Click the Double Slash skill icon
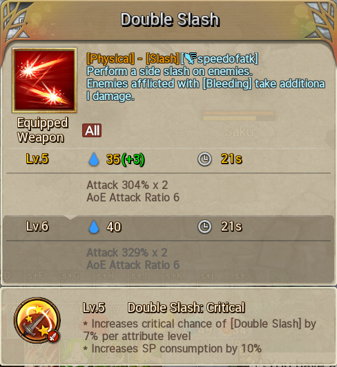Screen dimensions: 337x367 (x=44, y=80)
